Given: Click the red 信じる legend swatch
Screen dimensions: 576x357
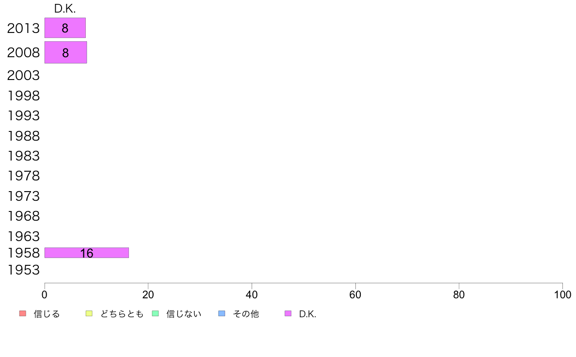Looking at the screenshot, I should click(23, 313).
